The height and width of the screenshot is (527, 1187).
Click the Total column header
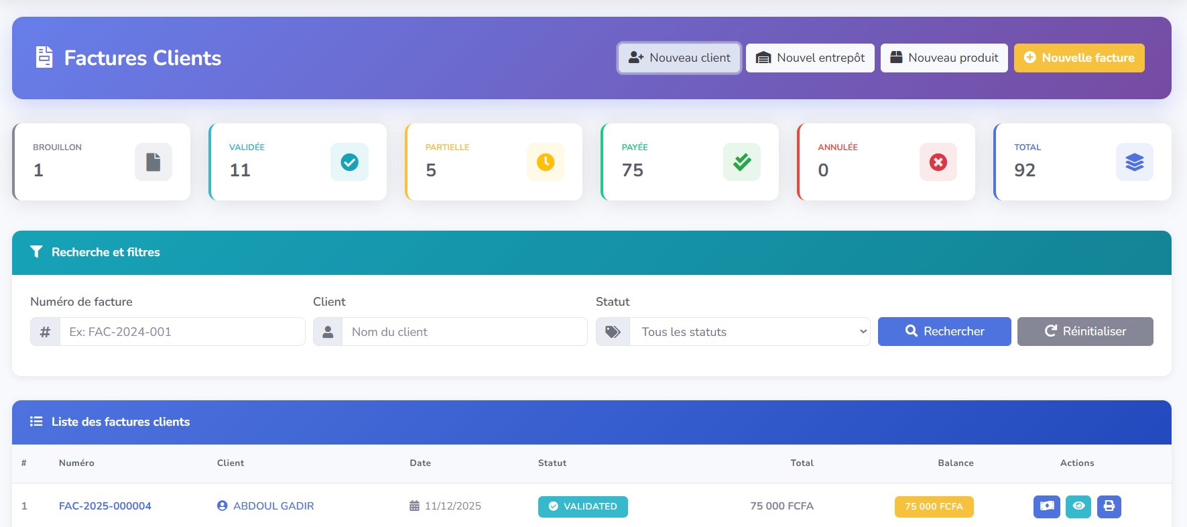click(x=802, y=463)
